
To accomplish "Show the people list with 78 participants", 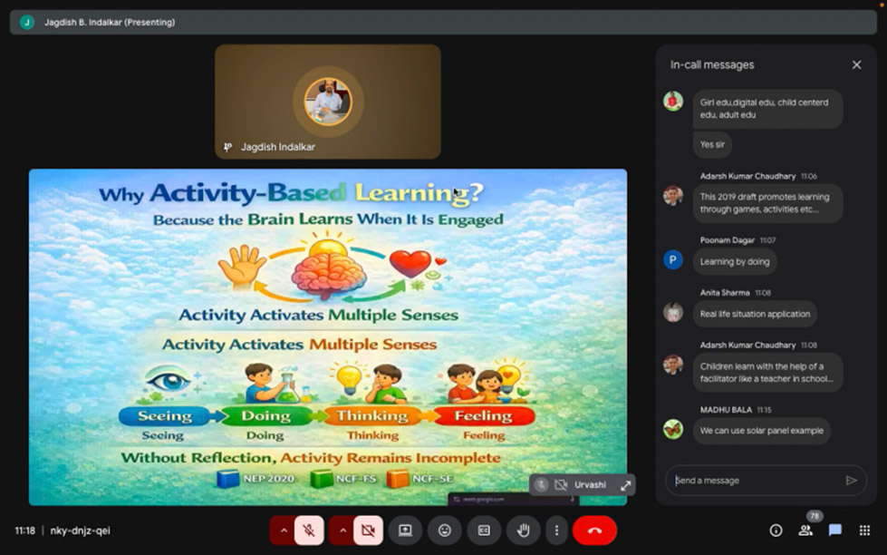I will pyautogui.click(x=805, y=531).
